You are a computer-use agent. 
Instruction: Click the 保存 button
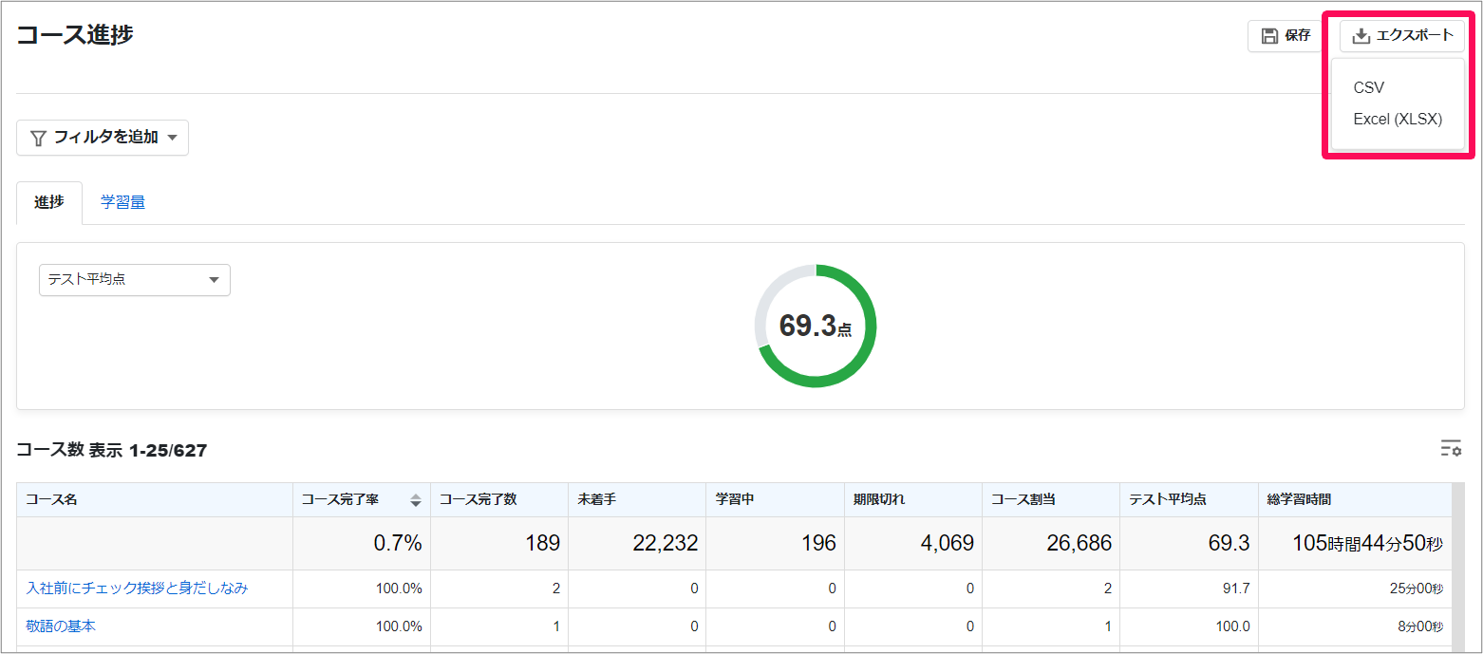coord(1286,36)
